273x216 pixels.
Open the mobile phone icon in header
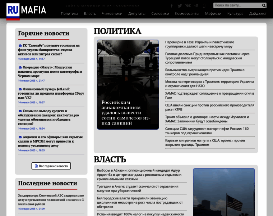204,6
